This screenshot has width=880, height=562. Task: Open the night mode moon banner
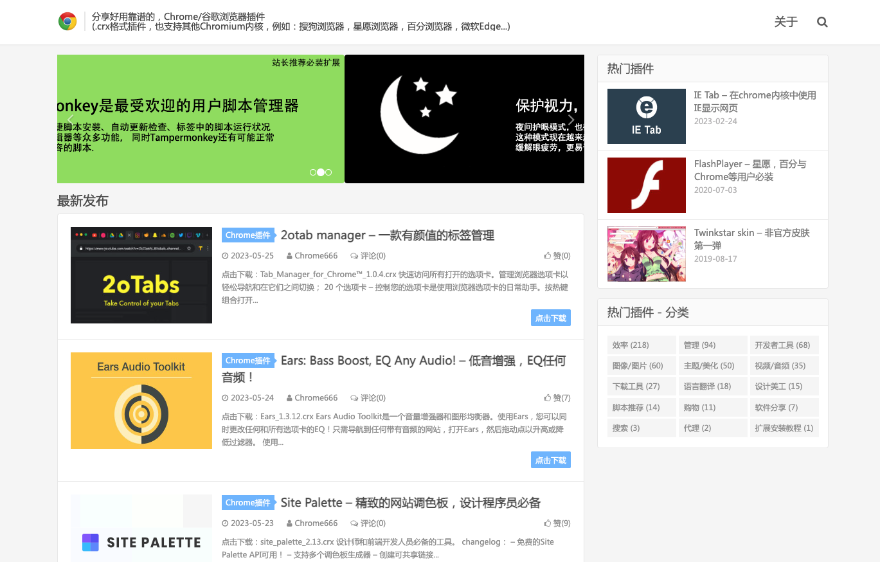pos(464,119)
